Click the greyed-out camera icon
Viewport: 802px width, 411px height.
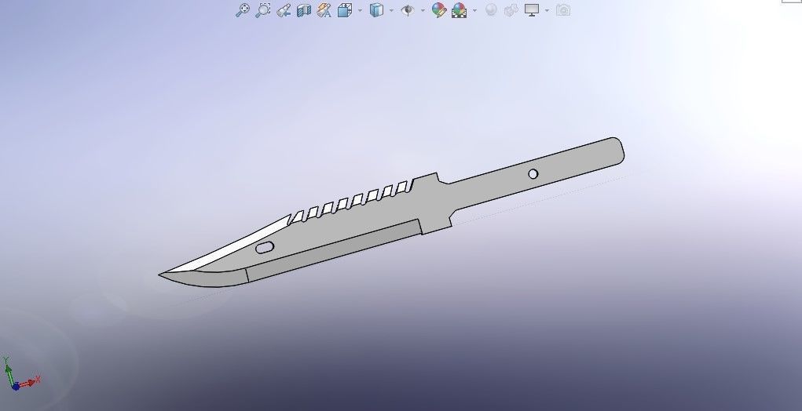coord(563,10)
